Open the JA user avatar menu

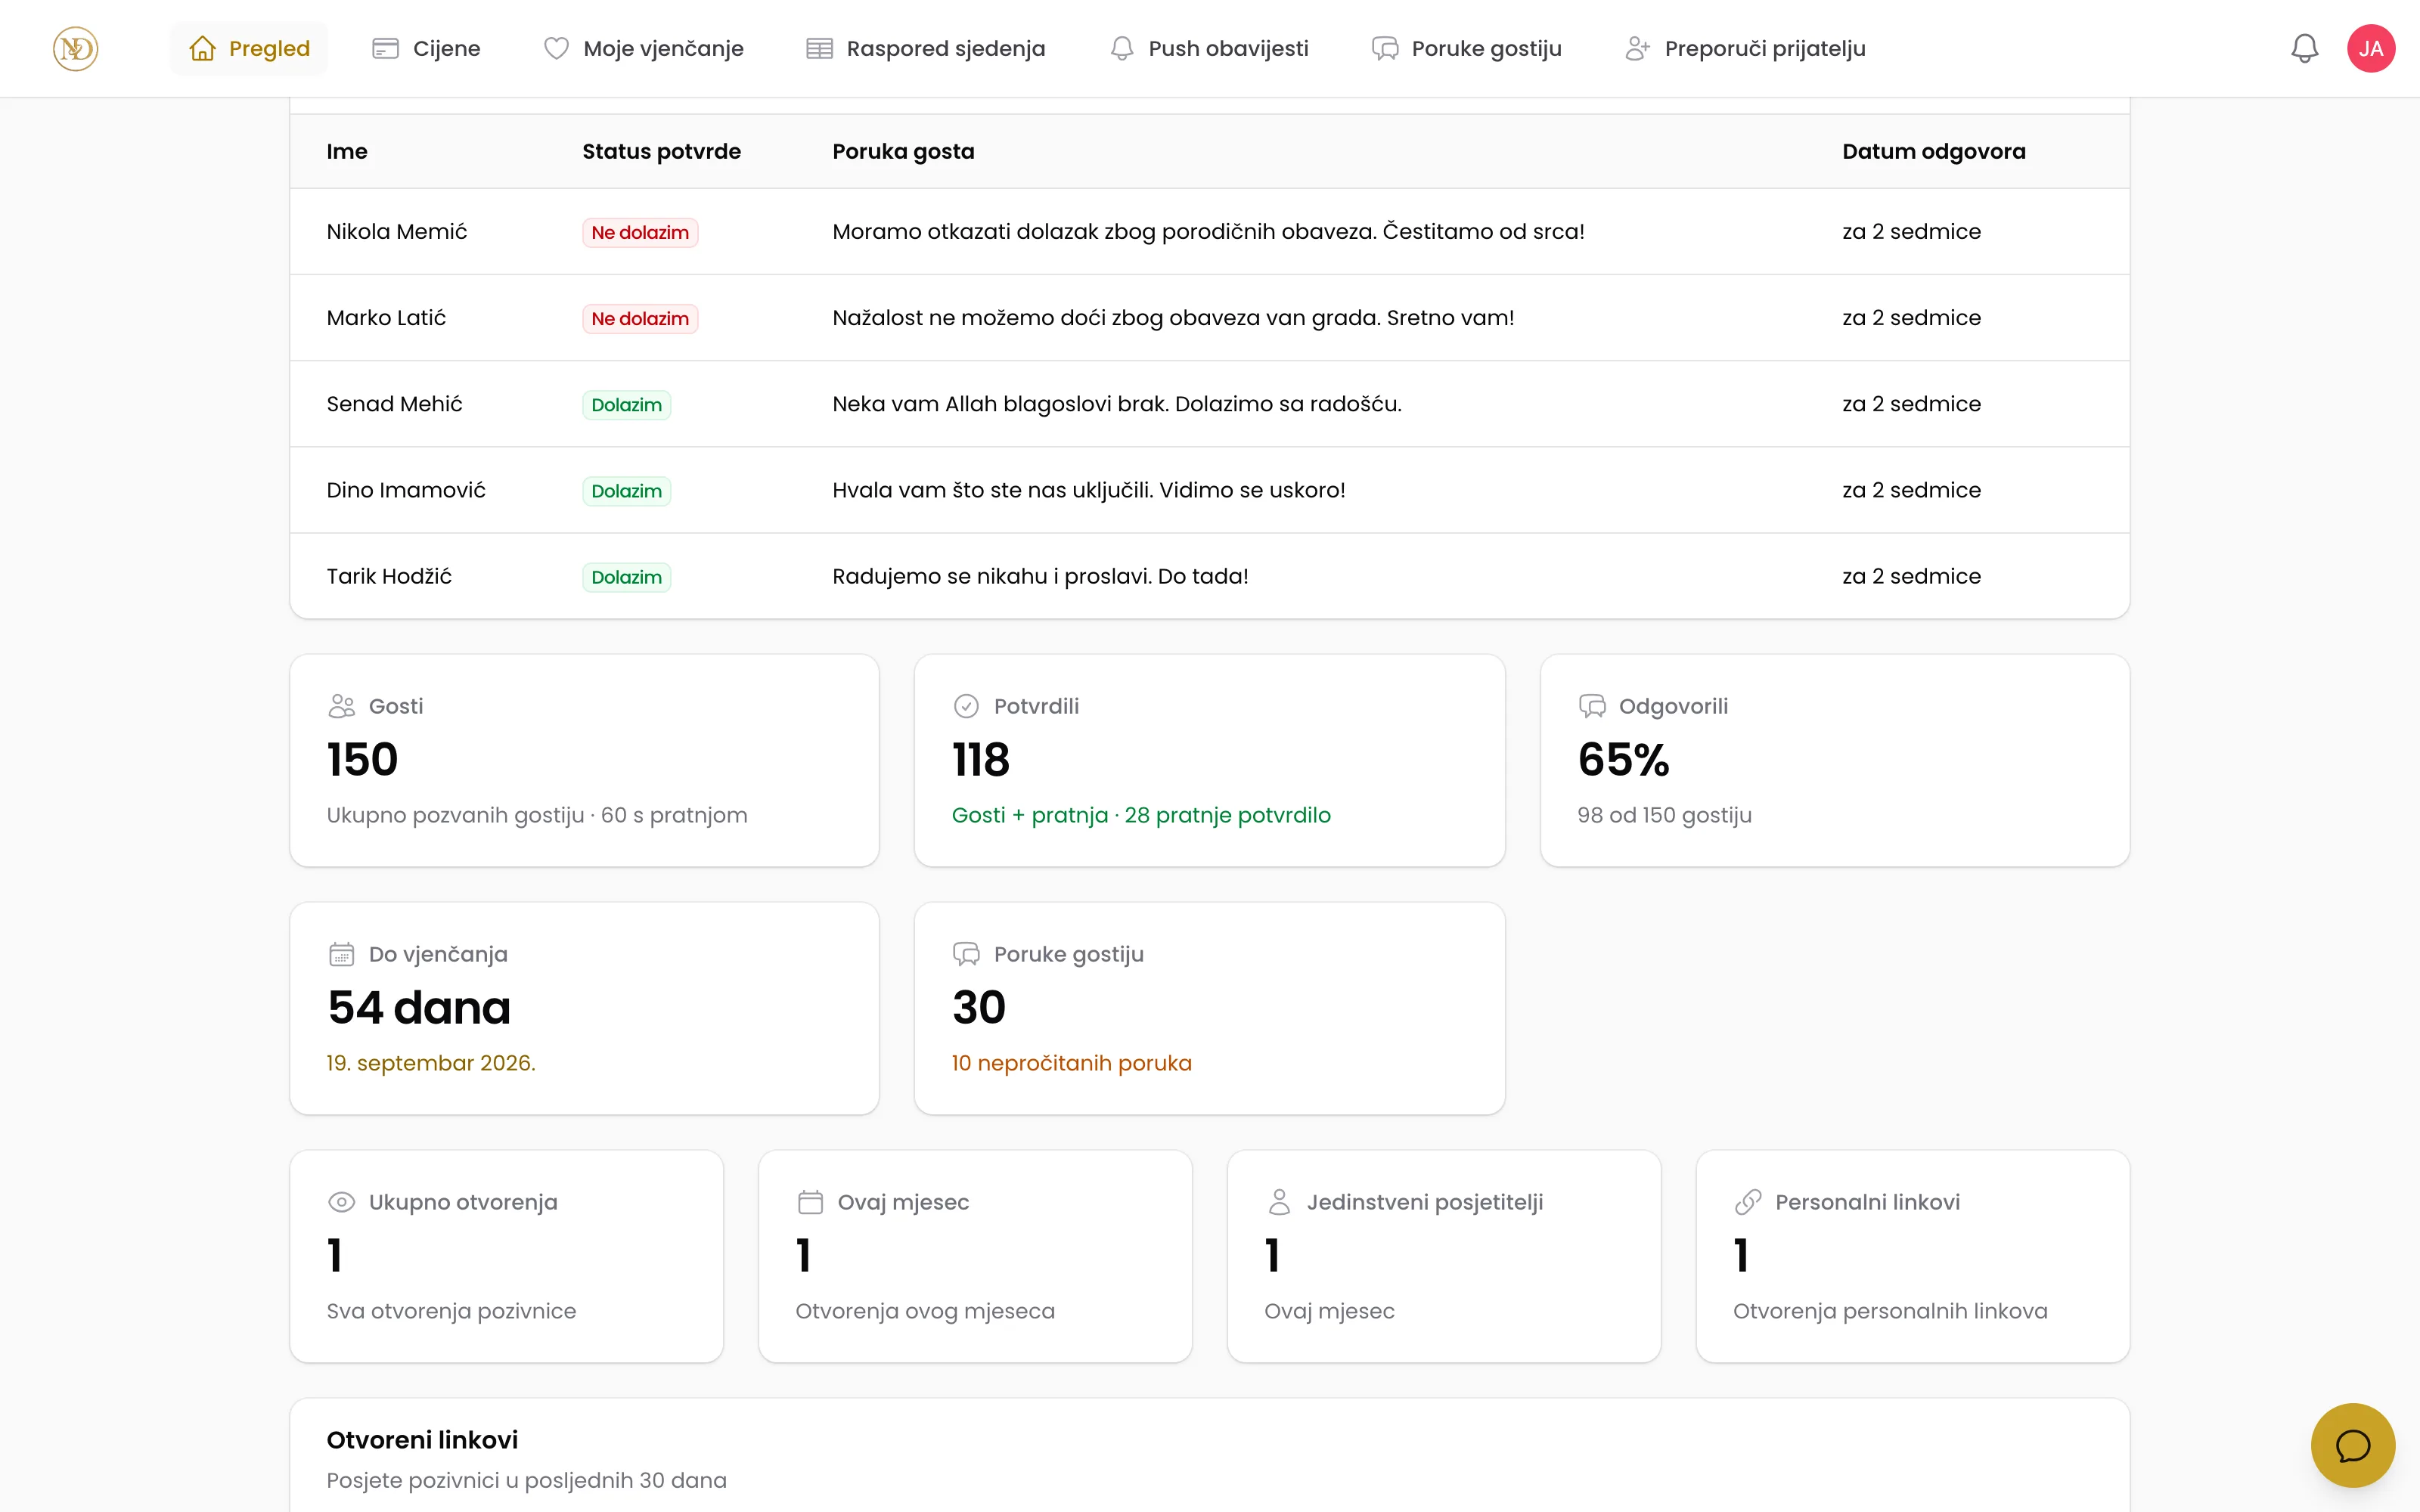click(2370, 48)
